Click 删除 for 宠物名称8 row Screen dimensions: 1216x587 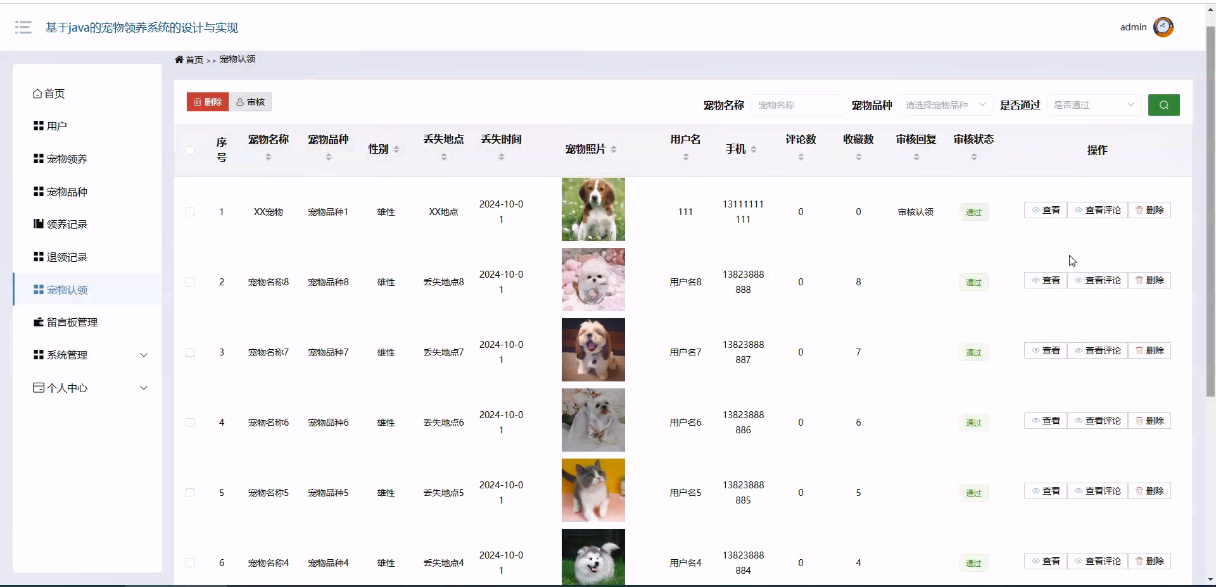1149,280
